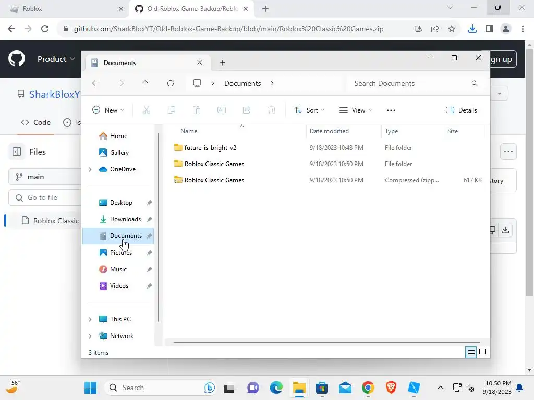
Task: Open the Chrome three-dot menu
Action: [523, 29]
